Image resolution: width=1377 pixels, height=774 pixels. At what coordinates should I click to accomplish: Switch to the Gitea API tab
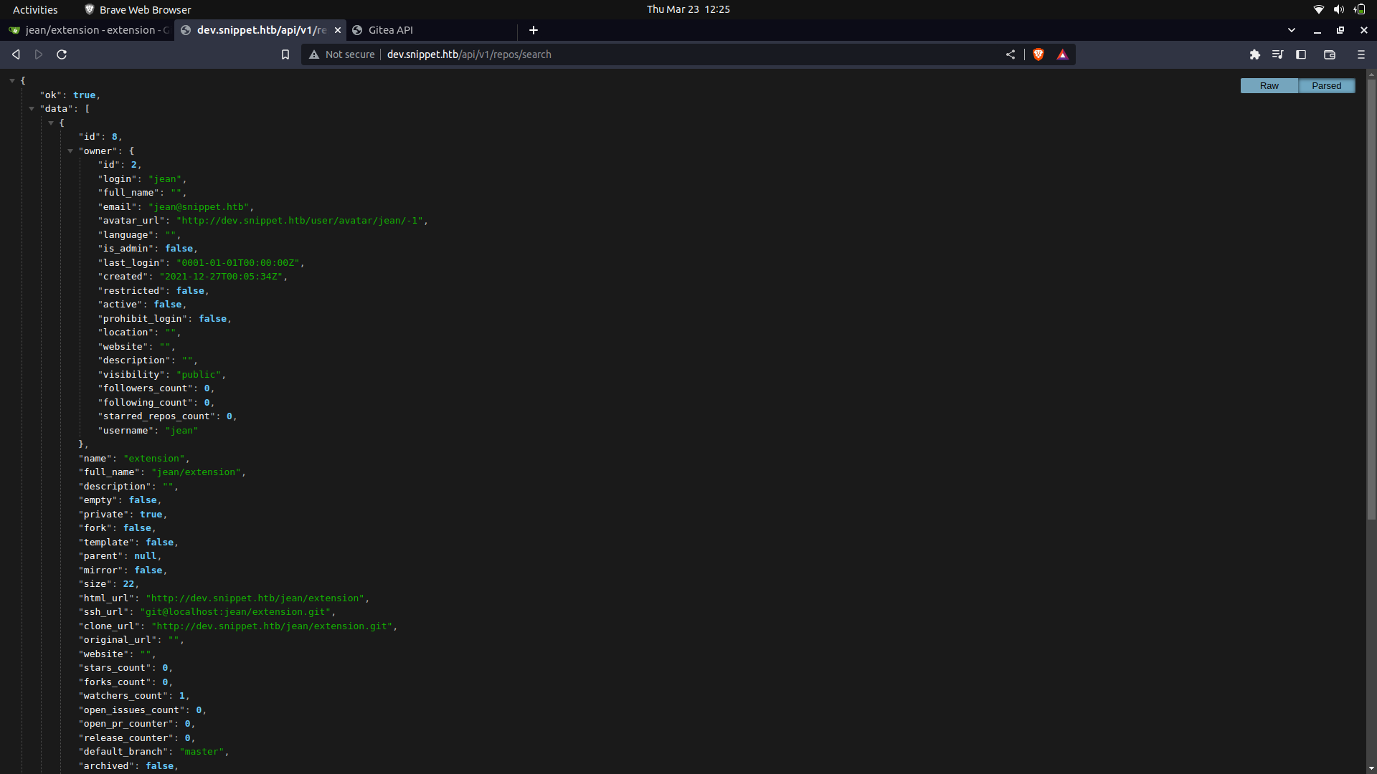click(x=391, y=30)
